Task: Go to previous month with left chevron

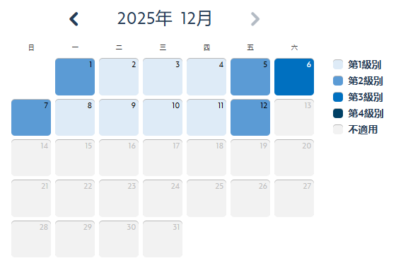Action: click(x=74, y=19)
